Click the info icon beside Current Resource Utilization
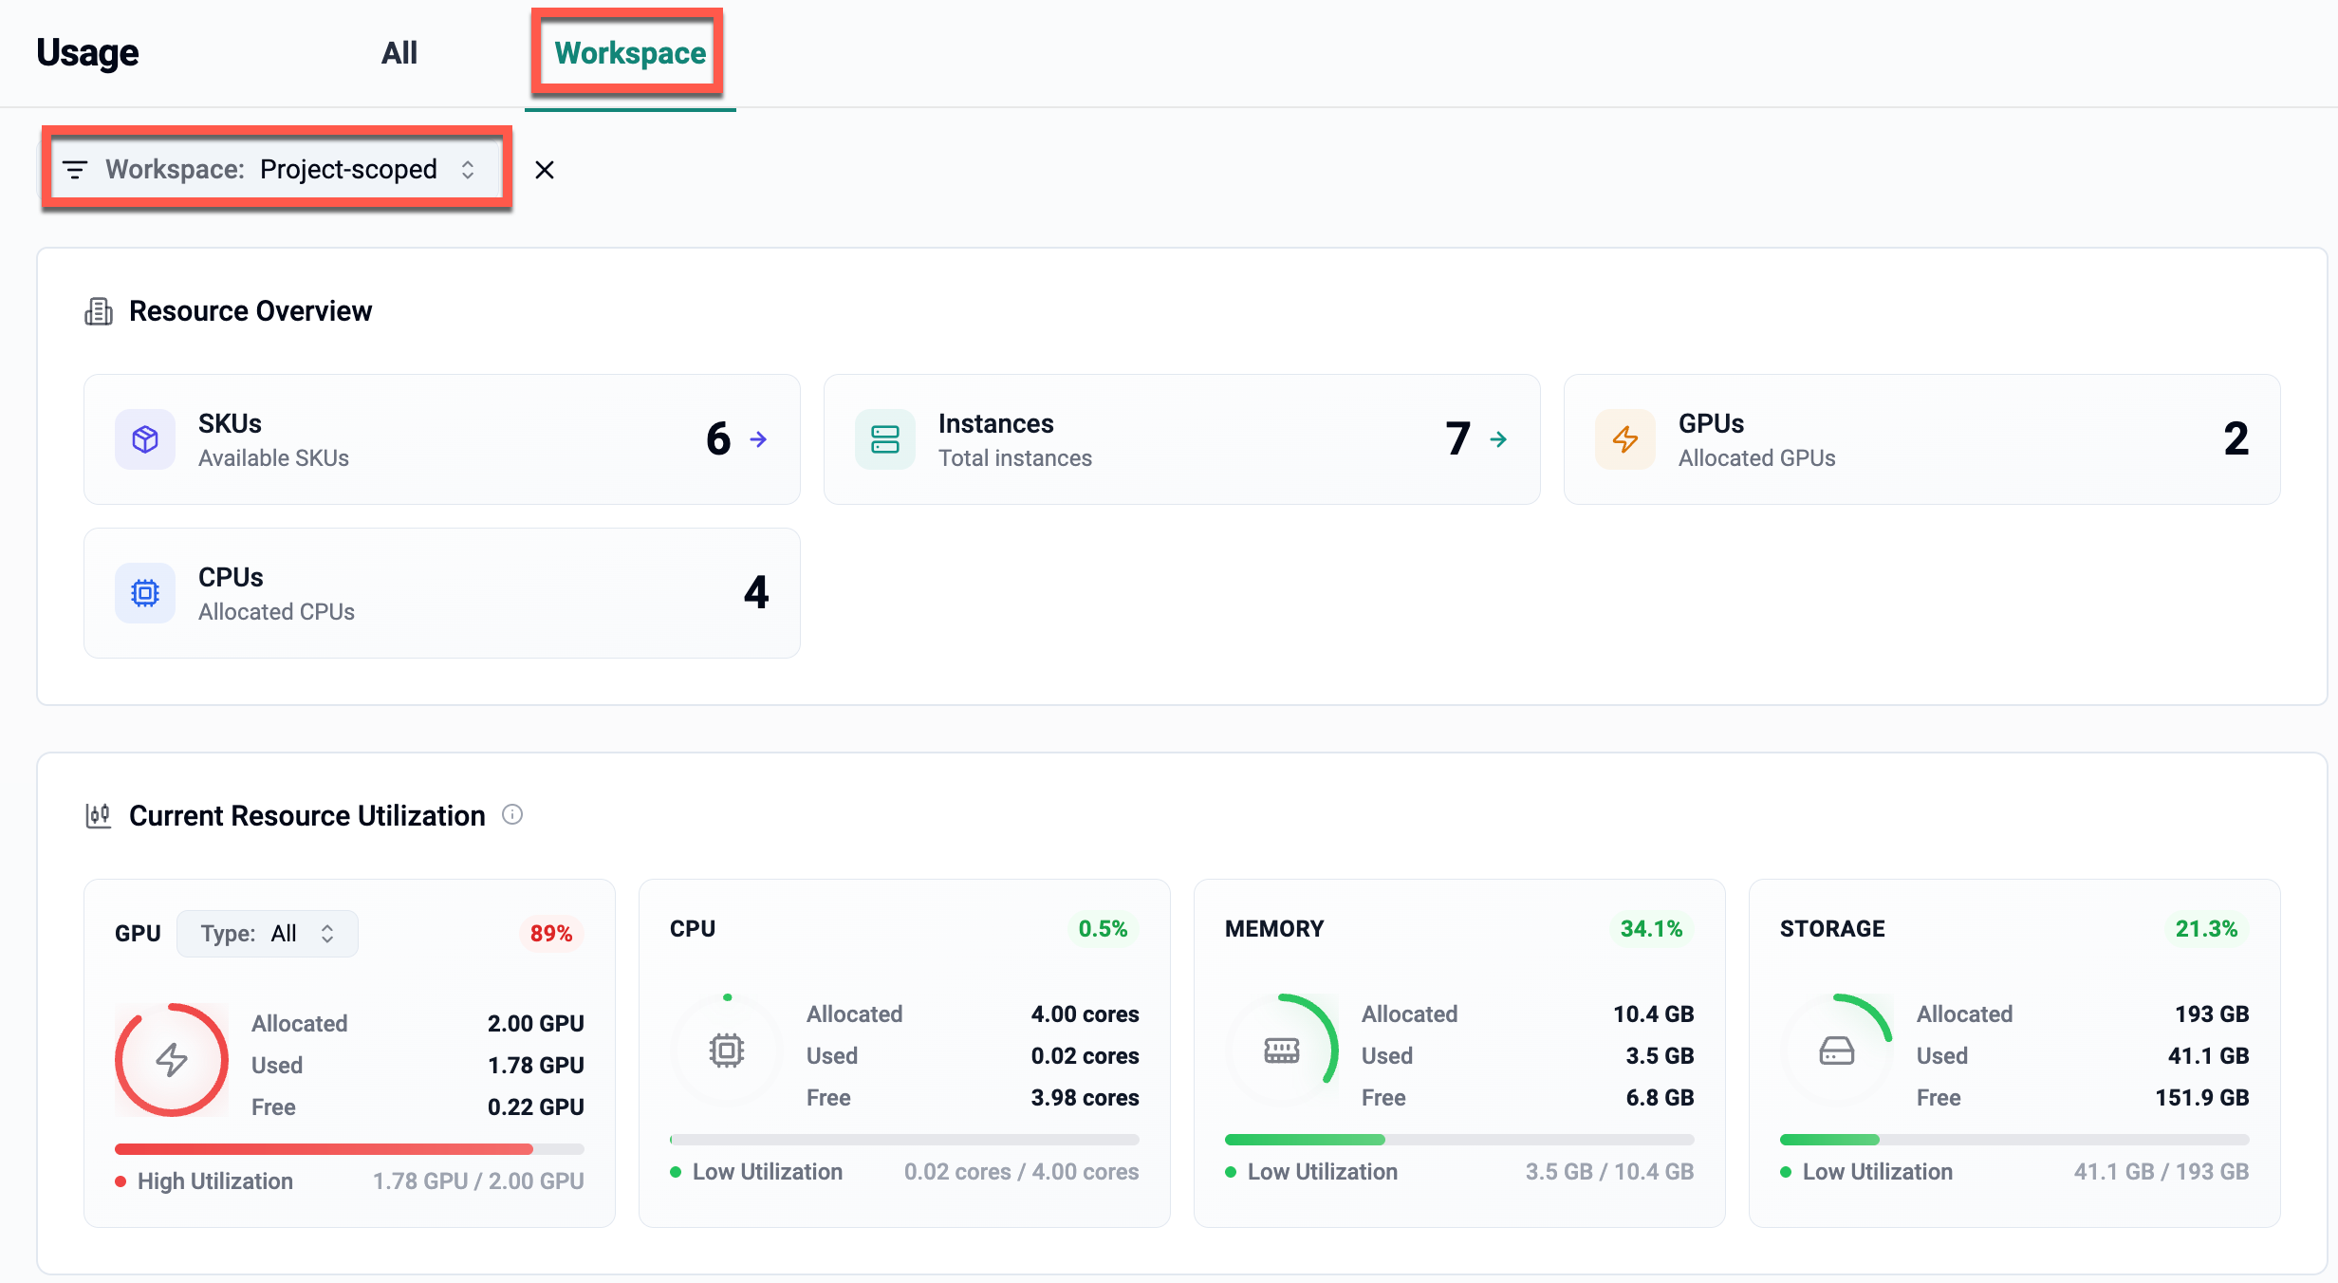Viewport: 2338px width, 1283px height. (x=512, y=815)
